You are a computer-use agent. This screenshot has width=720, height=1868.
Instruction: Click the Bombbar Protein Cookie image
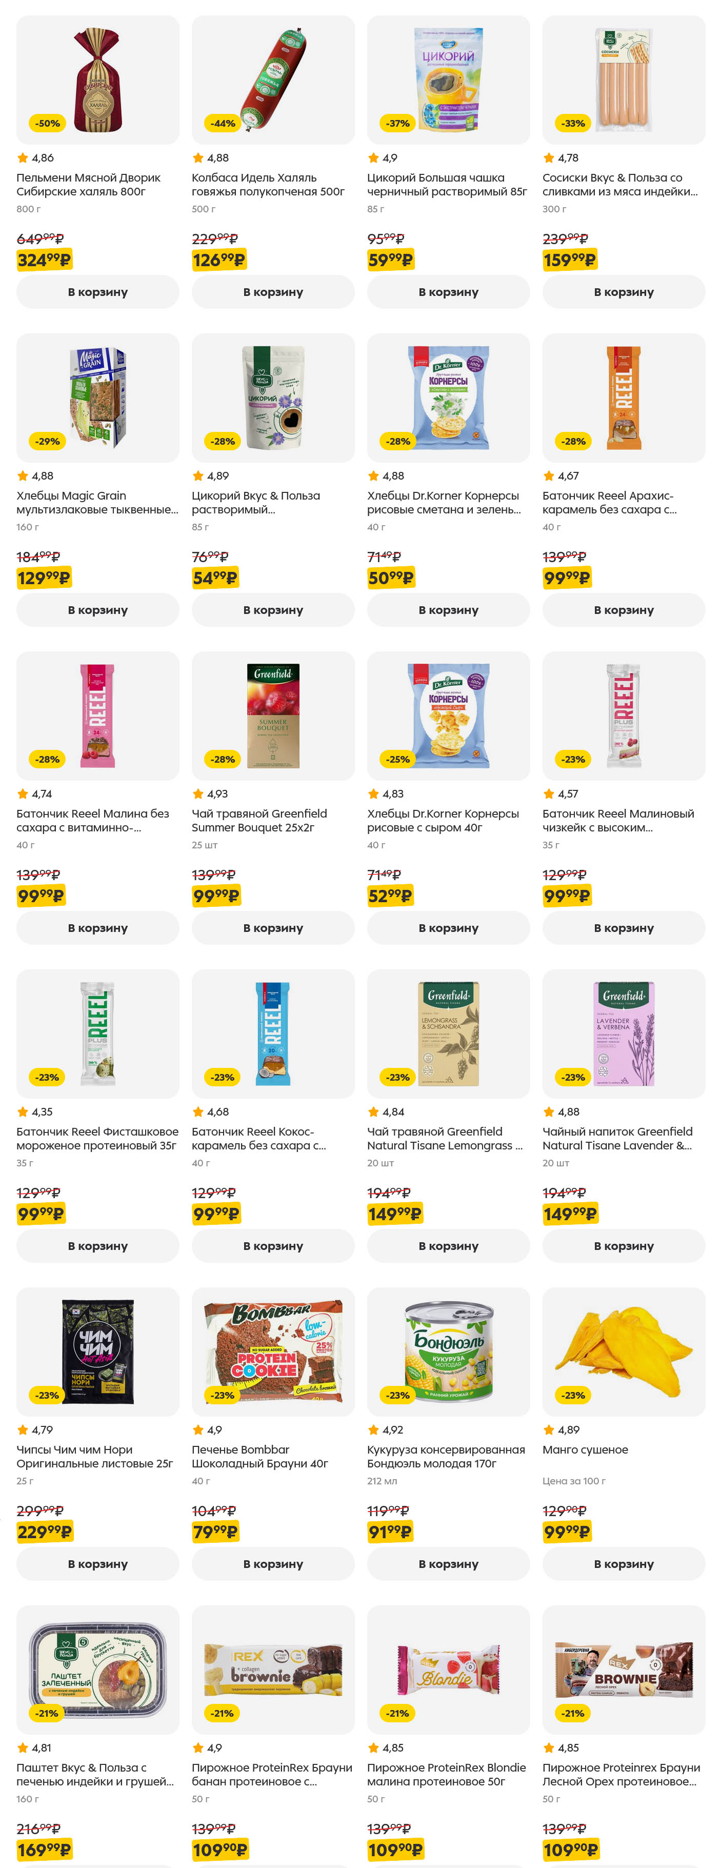(273, 1352)
